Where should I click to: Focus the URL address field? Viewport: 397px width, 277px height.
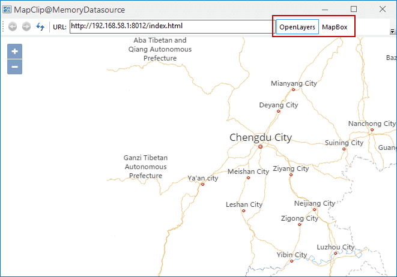point(172,26)
